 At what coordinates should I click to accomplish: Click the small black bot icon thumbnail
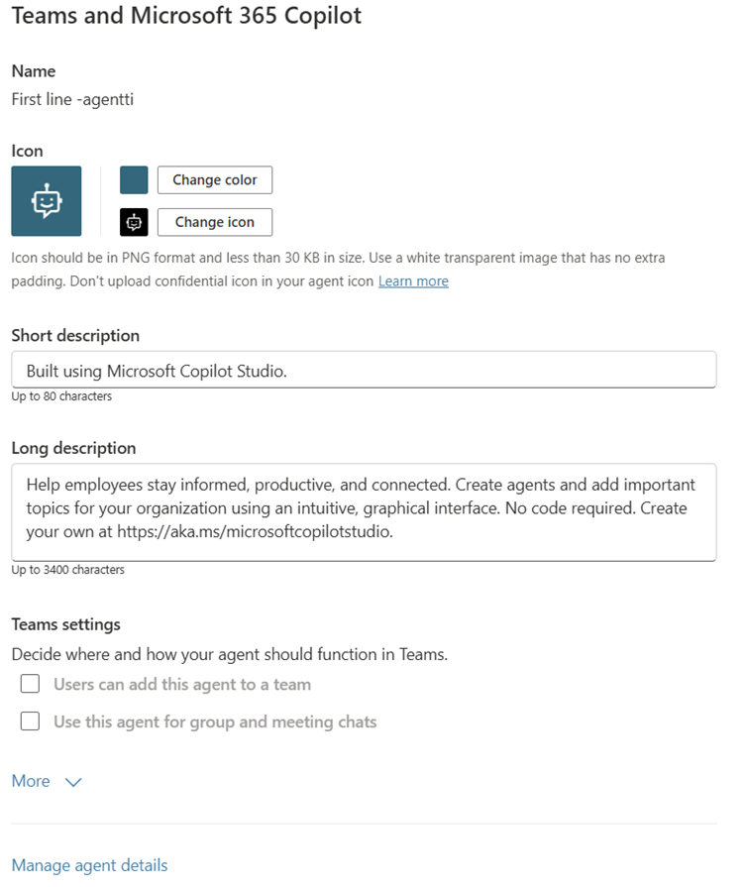pos(134,222)
